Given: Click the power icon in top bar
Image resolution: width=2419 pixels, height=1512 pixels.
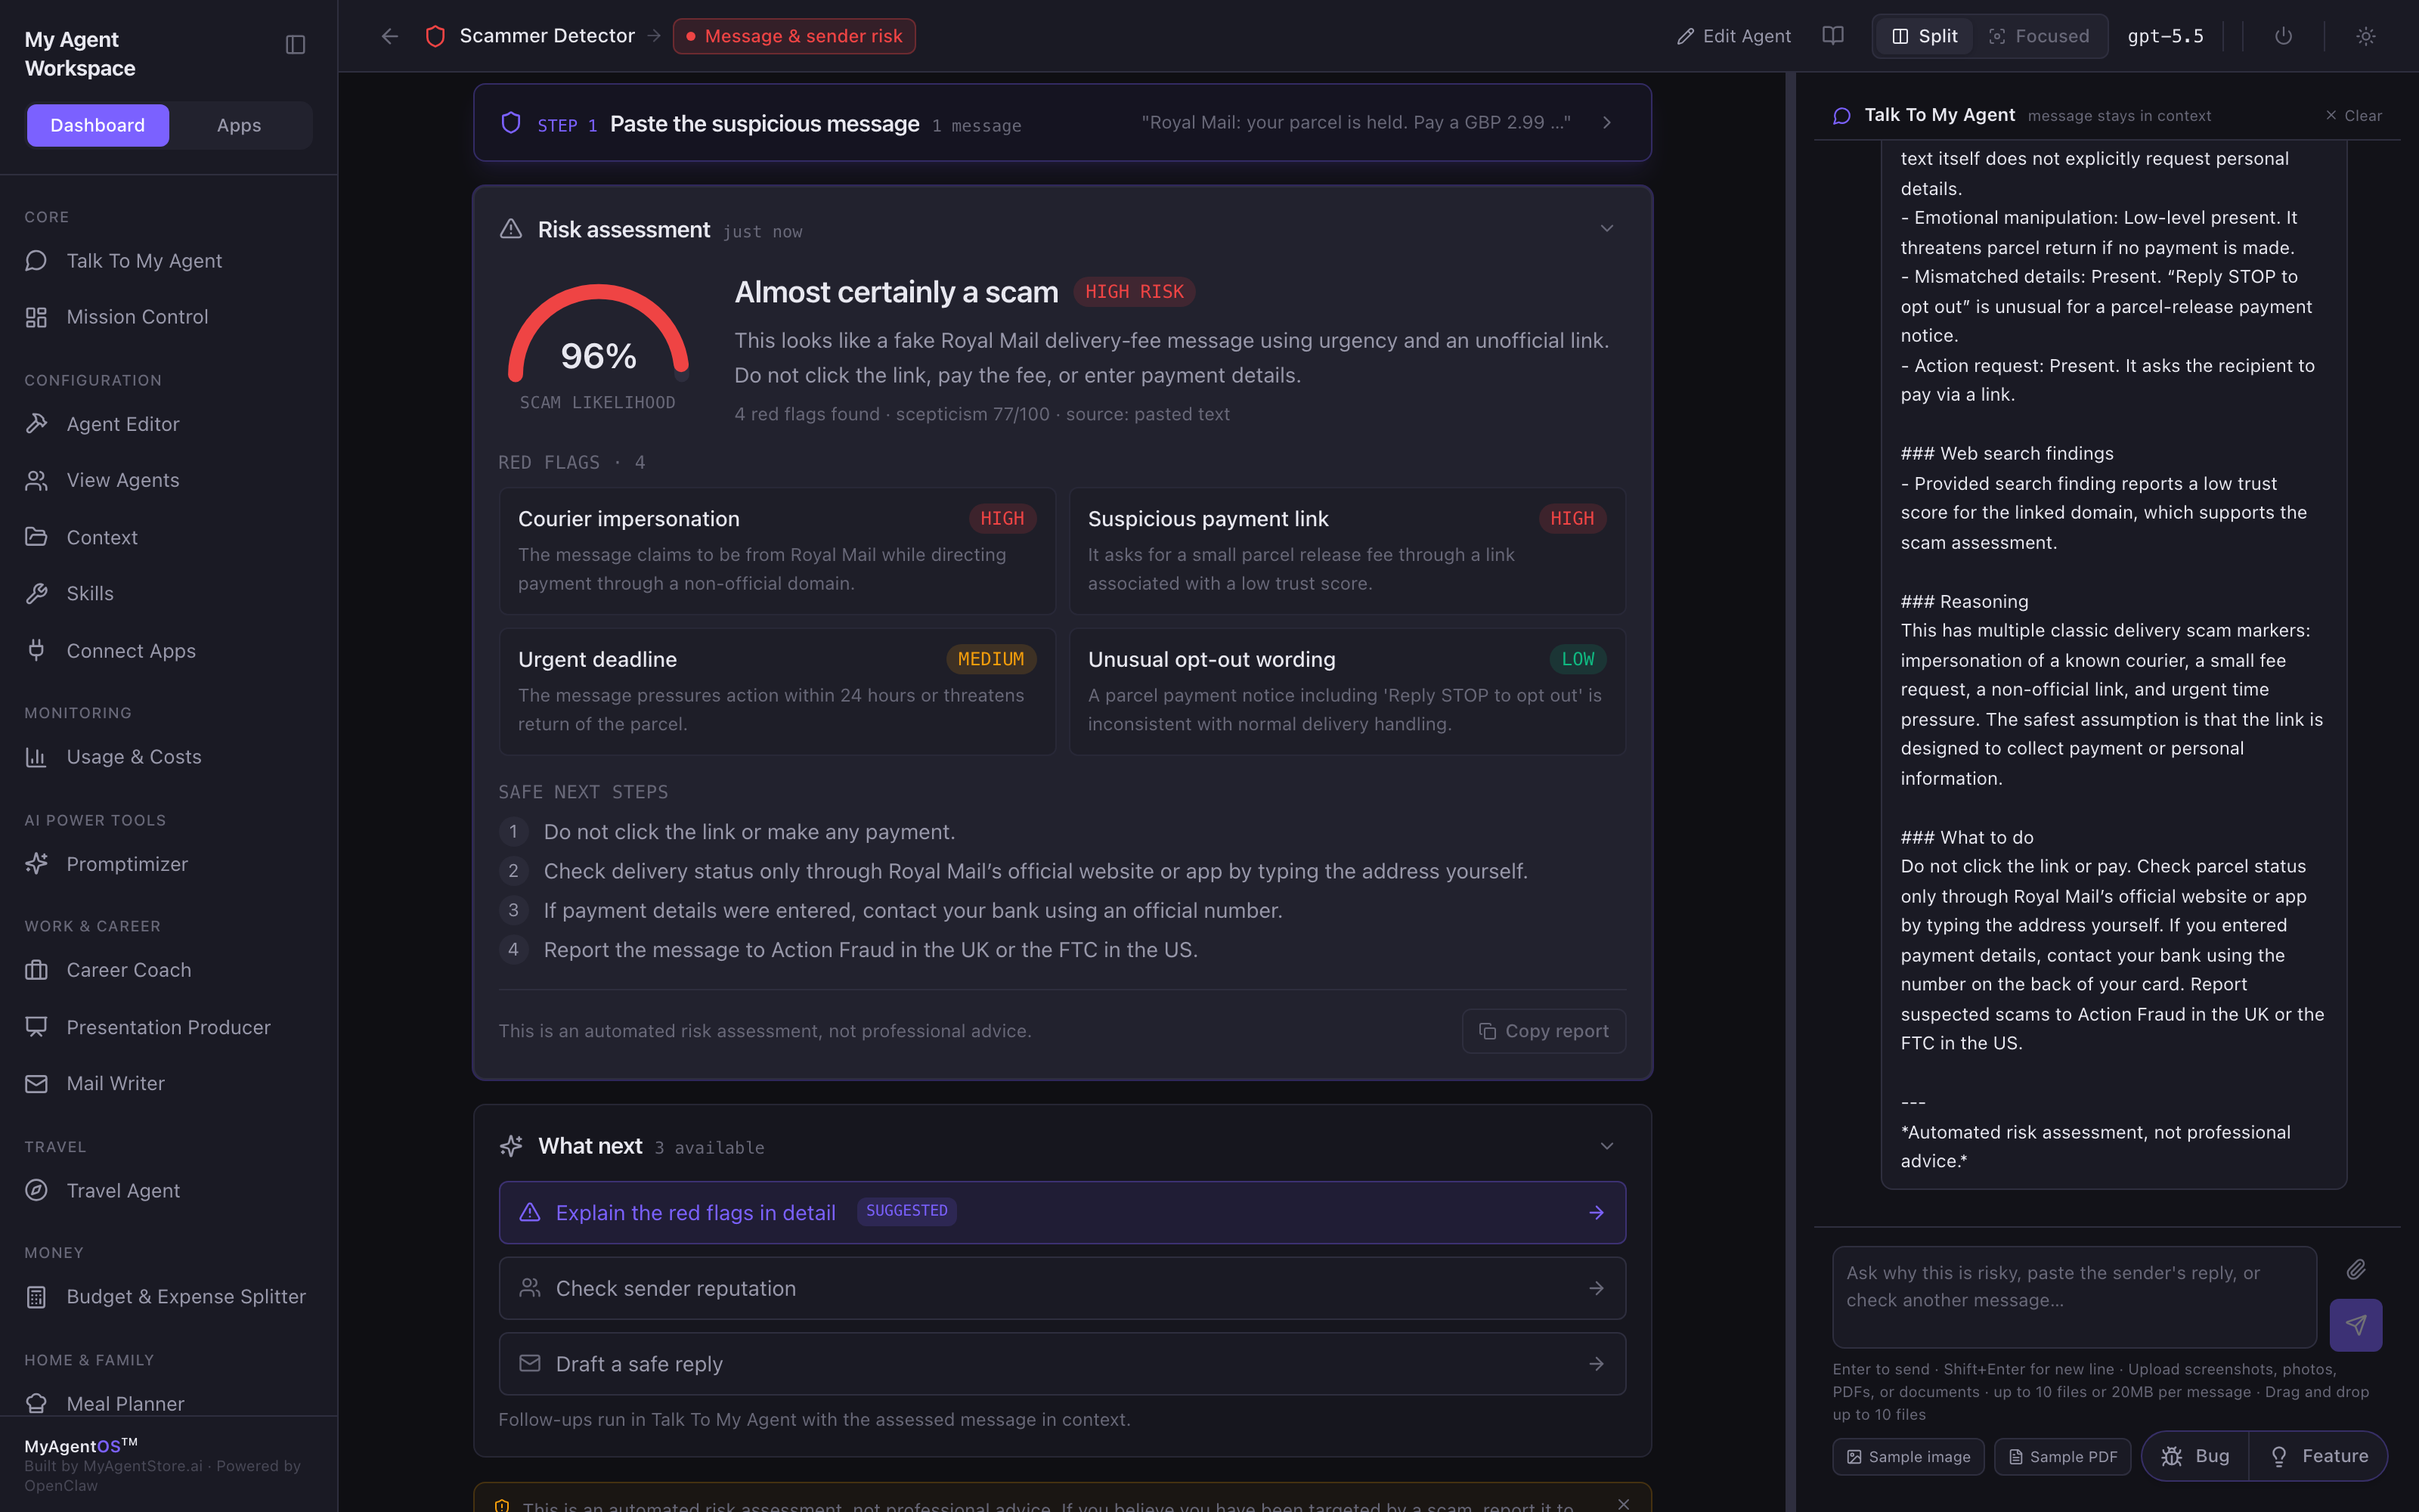Looking at the screenshot, I should (x=2283, y=36).
